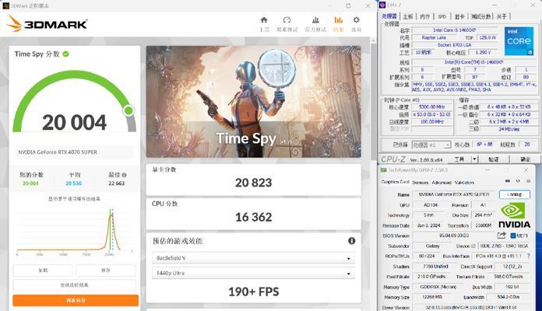Select the CPU-Z processor (CPU) tab
This screenshot has height=311, width=542.
pos(389,16)
